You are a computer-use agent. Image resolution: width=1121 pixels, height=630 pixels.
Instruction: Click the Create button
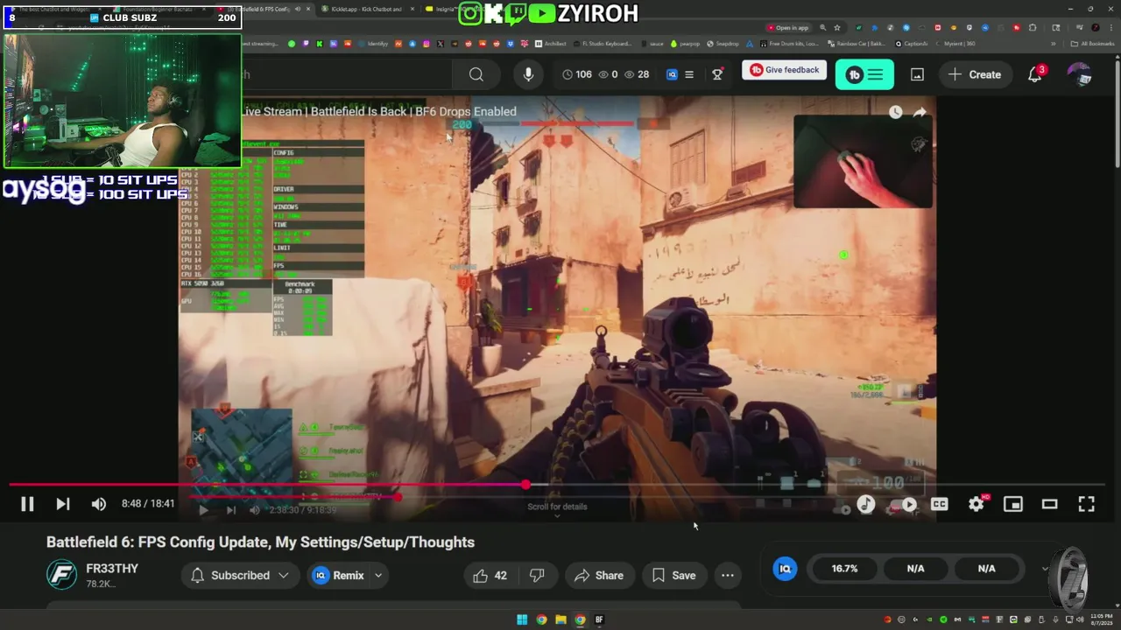tap(975, 74)
